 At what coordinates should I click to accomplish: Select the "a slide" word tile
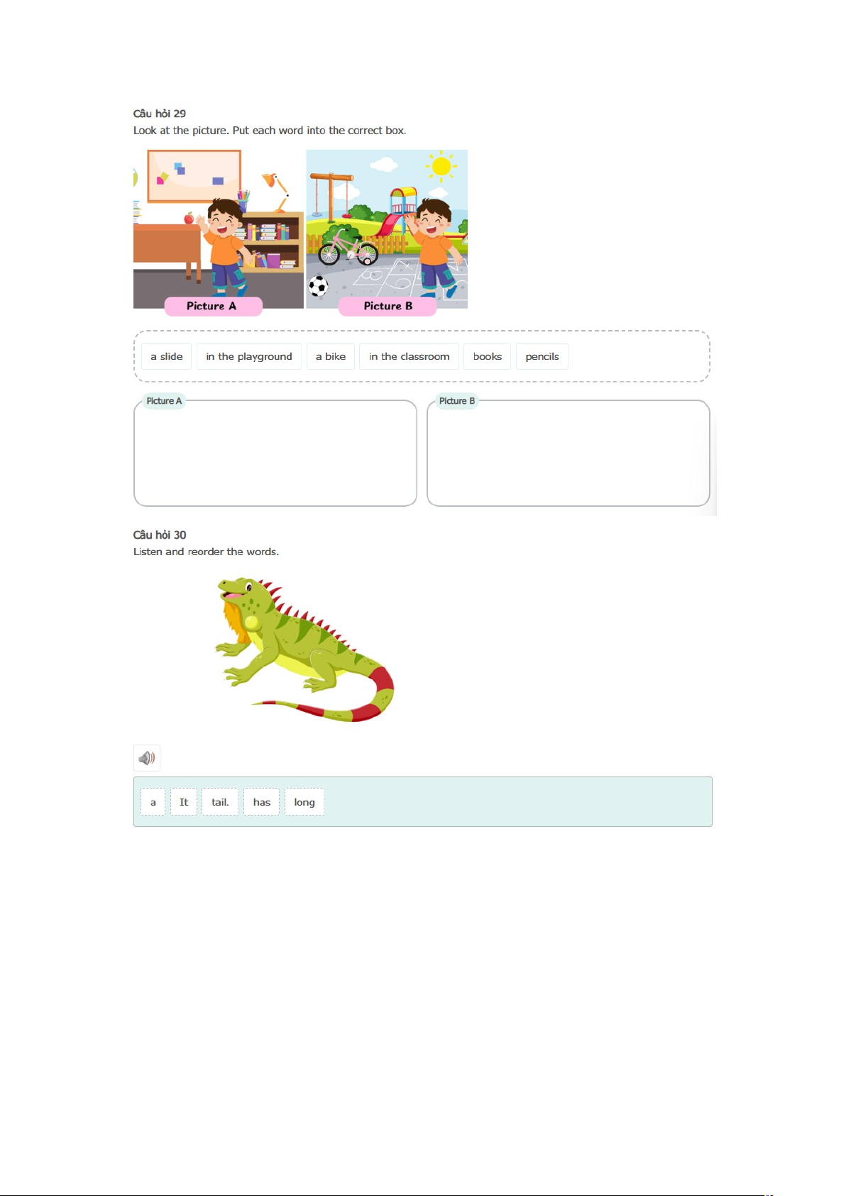(167, 356)
